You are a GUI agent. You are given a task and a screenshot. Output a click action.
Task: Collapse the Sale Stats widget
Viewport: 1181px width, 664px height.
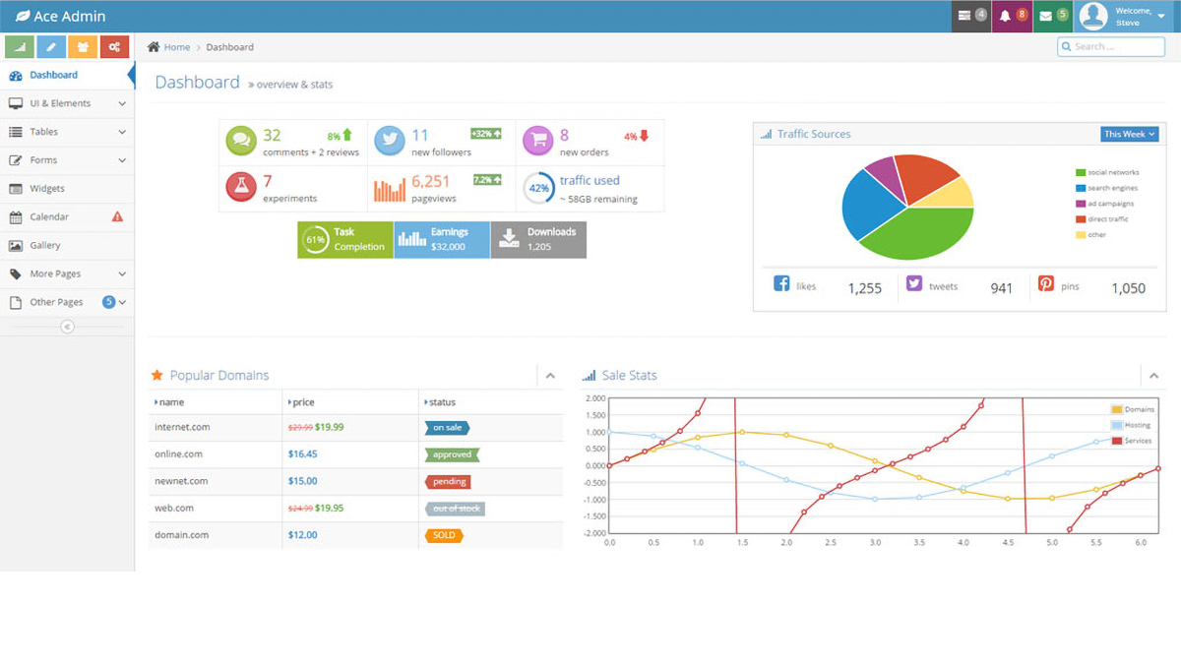click(x=1153, y=376)
